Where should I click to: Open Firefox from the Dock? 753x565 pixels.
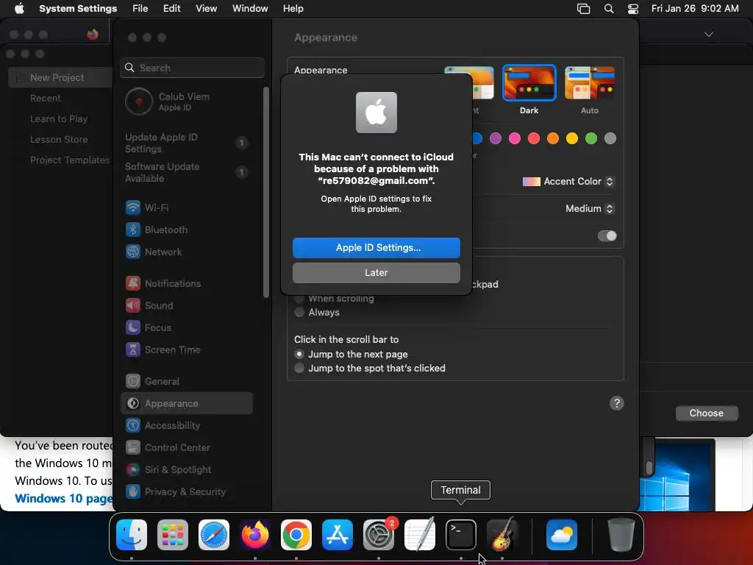(255, 535)
